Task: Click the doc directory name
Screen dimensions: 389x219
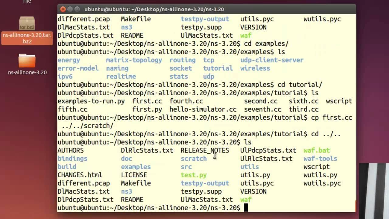Action: [126, 159]
